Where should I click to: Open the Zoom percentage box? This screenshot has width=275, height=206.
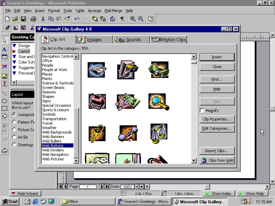pos(127,187)
